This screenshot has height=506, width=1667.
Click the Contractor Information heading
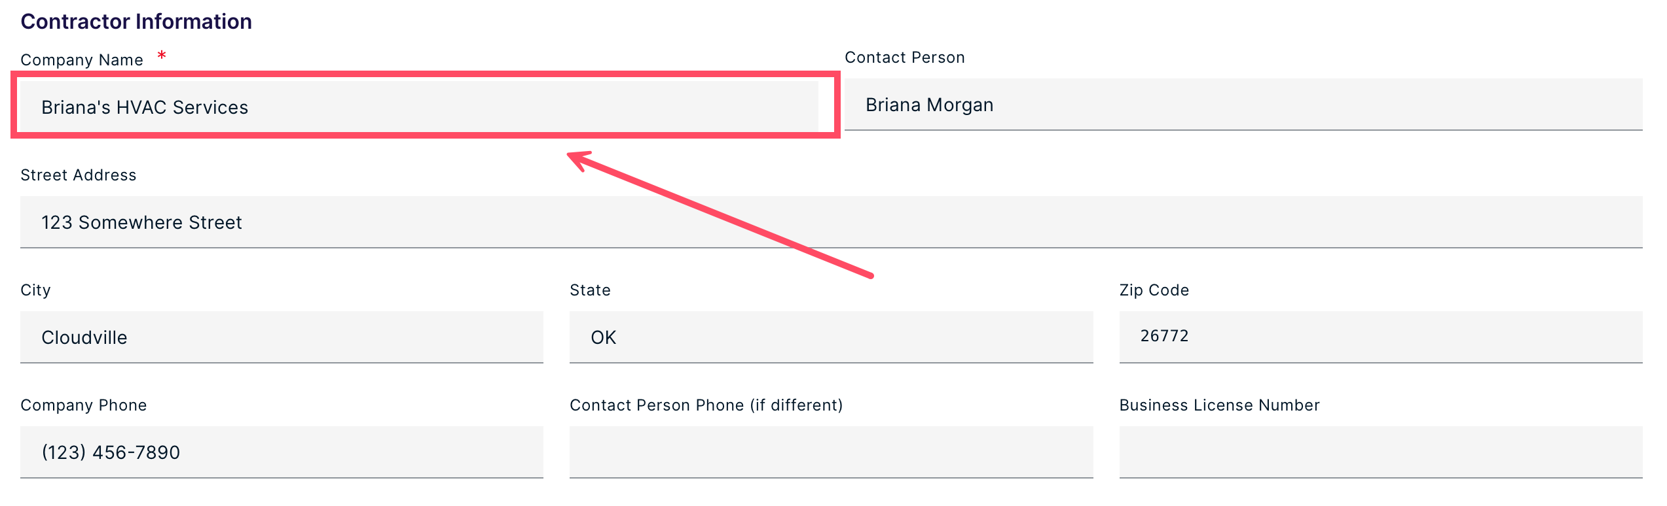(x=136, y=22)
